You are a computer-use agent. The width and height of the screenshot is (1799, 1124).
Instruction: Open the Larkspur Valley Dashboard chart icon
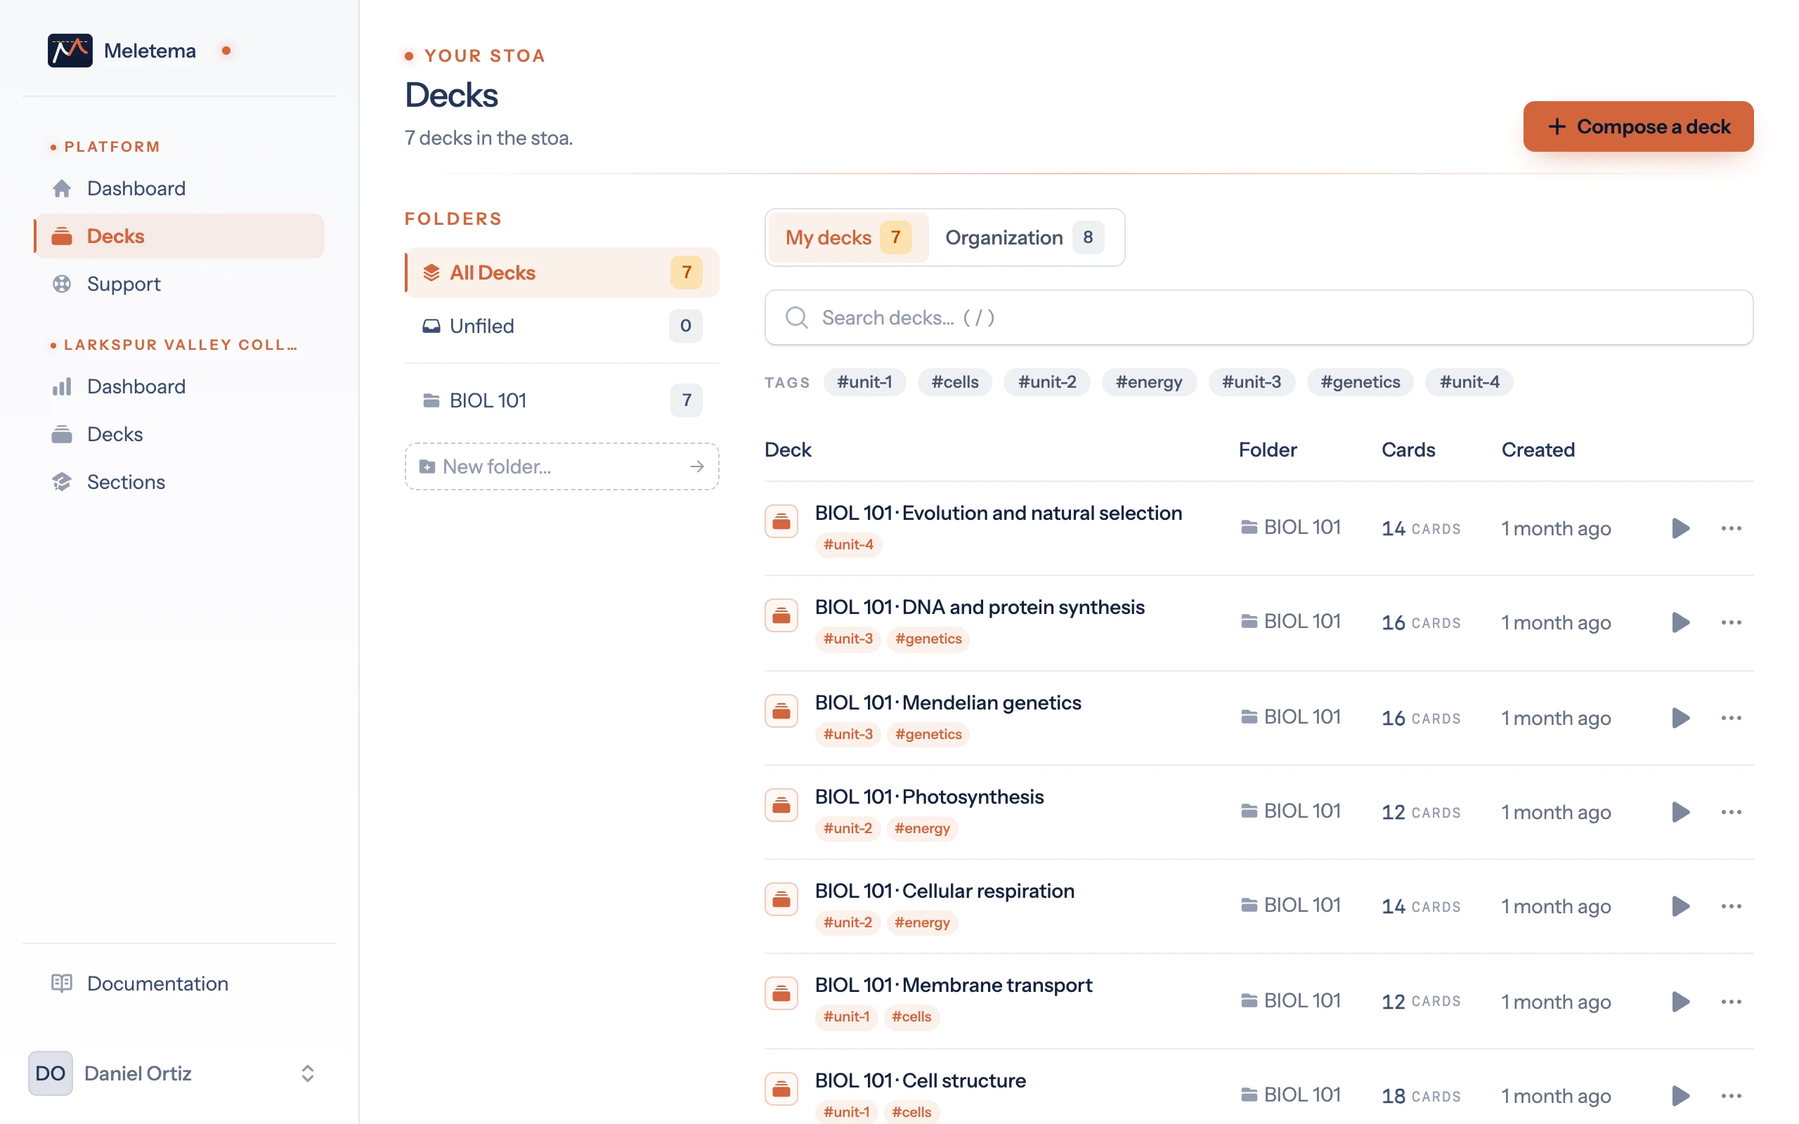(x=62, y=386)
